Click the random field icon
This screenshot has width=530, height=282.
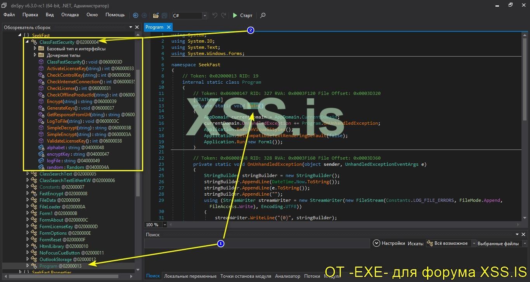(41, 167)
